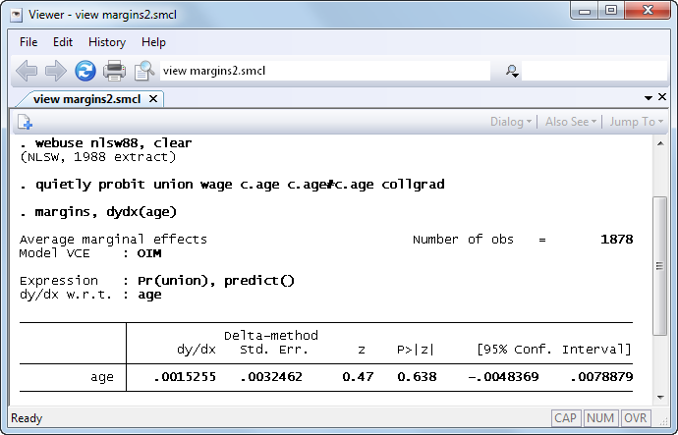Click the Find in page icon
Screen dimensions: 678x435
pos(144,71)
